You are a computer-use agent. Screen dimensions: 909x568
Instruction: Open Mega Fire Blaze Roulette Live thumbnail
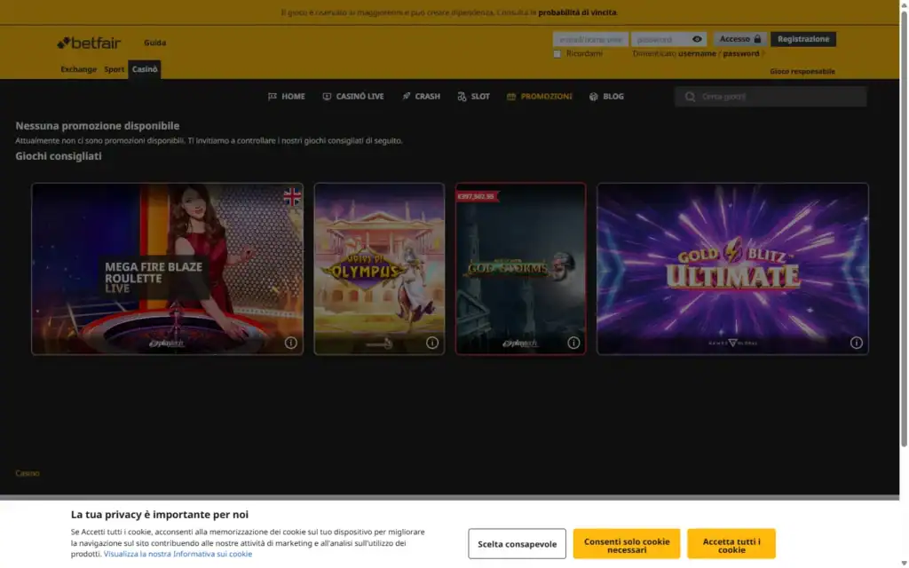tap(167, 269)
